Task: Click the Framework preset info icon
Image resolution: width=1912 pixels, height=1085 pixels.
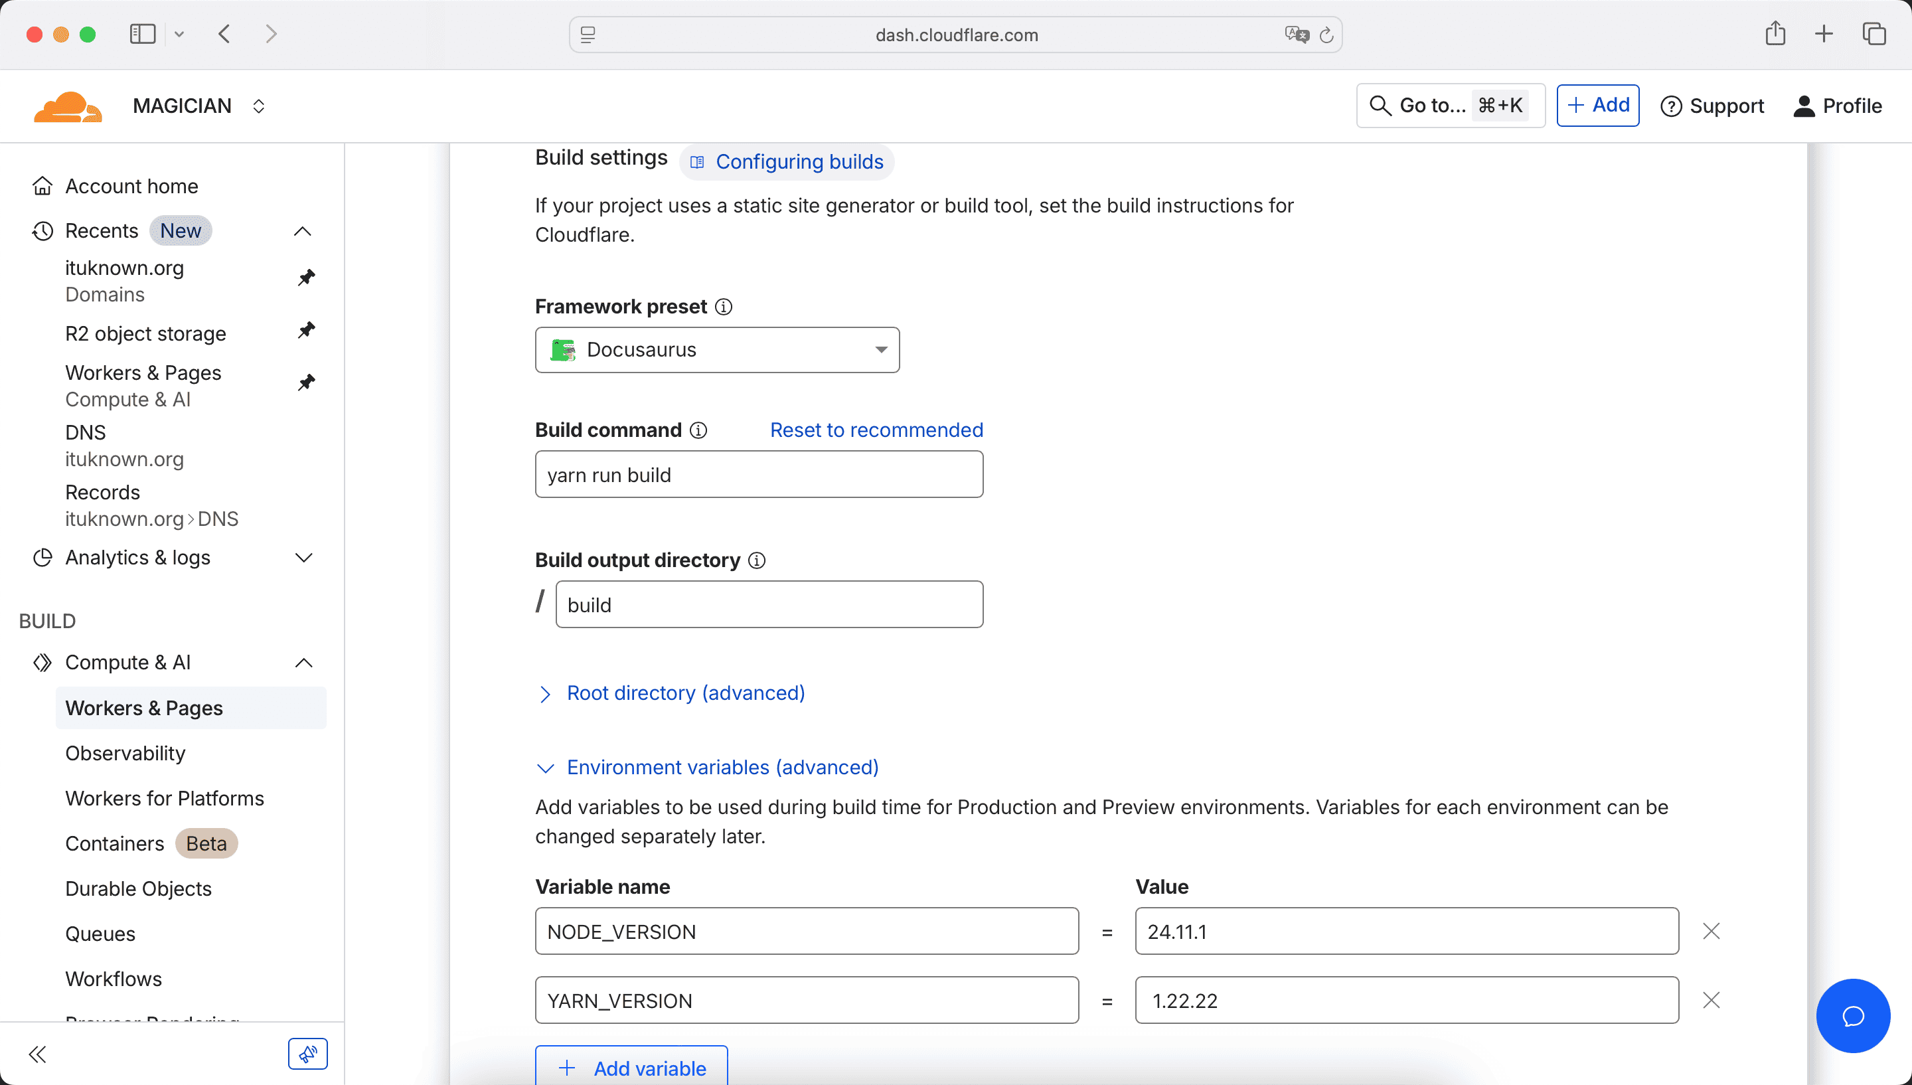Action: [723, 307]
